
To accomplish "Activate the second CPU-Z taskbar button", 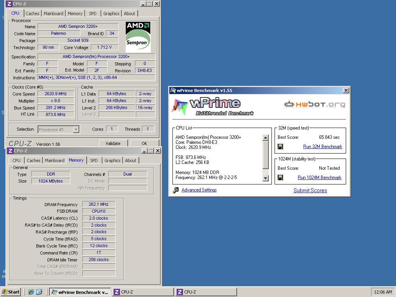I will tap(206, 292).
